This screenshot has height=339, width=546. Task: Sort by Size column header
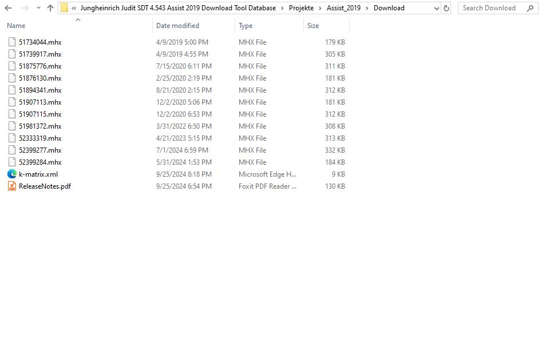(x=313, y=25)
